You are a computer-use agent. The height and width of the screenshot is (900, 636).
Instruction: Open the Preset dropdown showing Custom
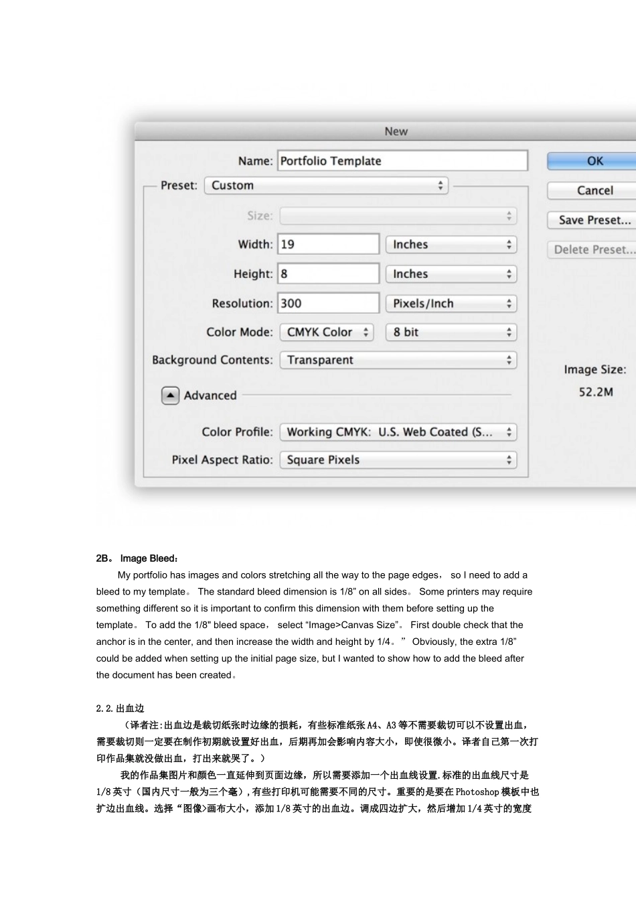click(x=326, y=185)
